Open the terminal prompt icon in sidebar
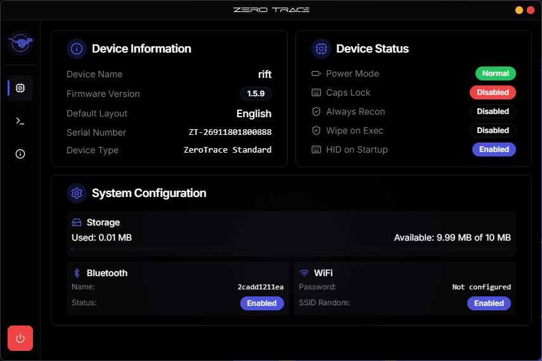The width and height of the screenshot is (542, 361). 20,121
